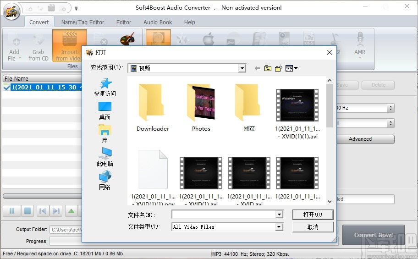Stop playback with stop button
The width and height of the screenshot is (418, 259).
27,211
